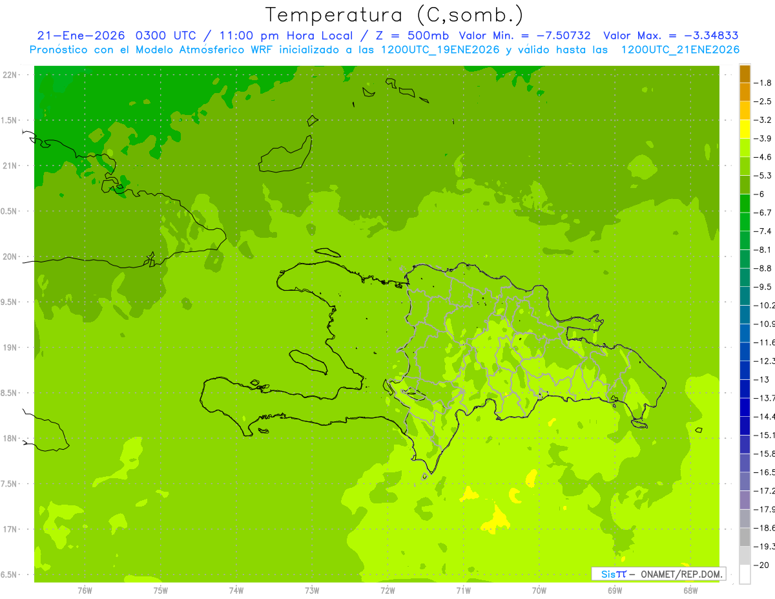Viewport: 775px width, 599px height.
Task: Select the date text "21-Ene-2026 0300 UTC"
Action: tap(117, 36)
